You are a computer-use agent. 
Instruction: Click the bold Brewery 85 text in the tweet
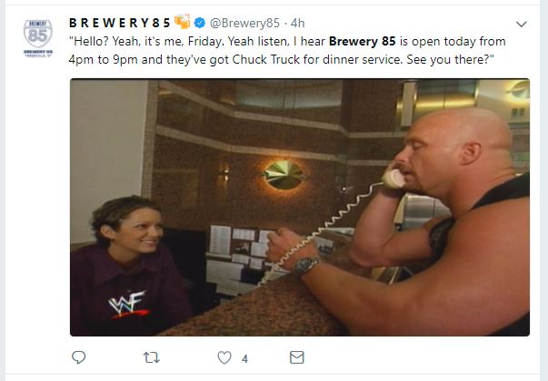(x=362, y=41)
